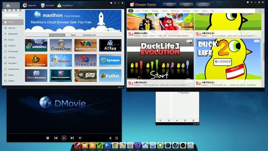
Task: Click the search icon in the small white window
Action: click(160, 120)
